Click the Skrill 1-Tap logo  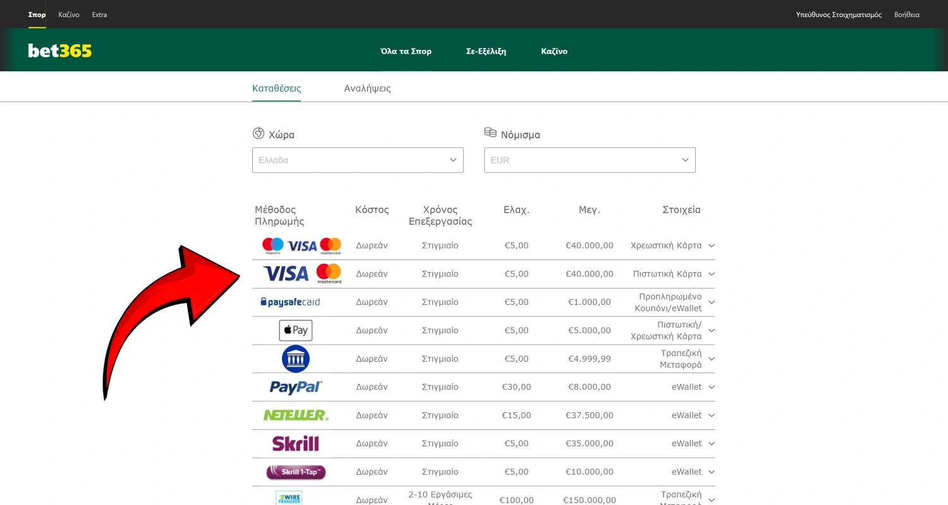(296, 472)
